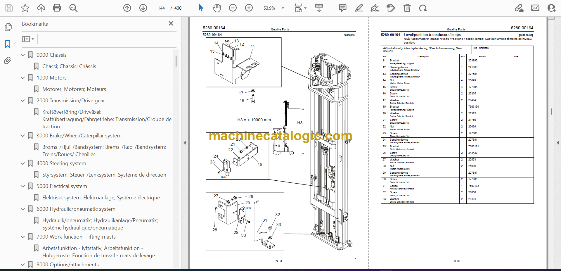Screen dimensions: 561x271
Task: Delete with the trash can icon
Action: point(407,8)
